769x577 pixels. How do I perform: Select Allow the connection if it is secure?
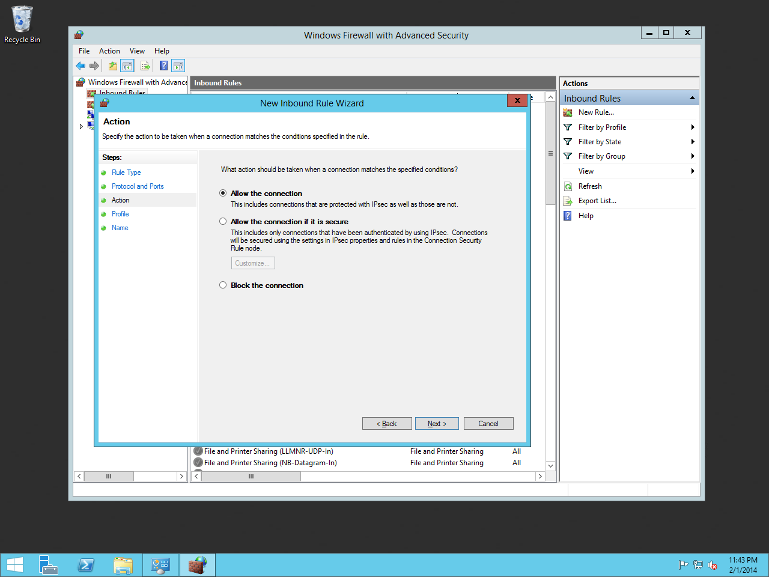point(223,221)
